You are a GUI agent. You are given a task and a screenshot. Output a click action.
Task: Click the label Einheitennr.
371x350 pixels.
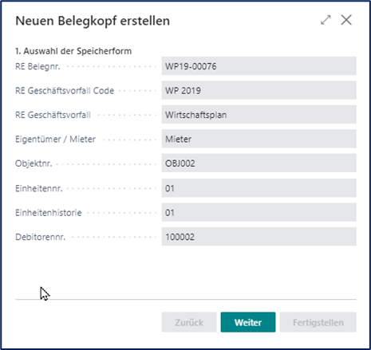point(39,188)
